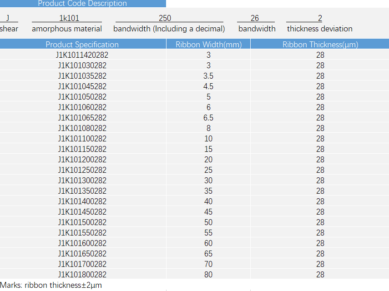
Task: Click the Product Code Description header
Action: (x=82, y=4)
